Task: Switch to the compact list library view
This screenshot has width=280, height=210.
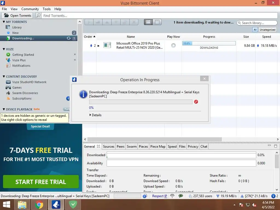Action: tap(157, 22)
